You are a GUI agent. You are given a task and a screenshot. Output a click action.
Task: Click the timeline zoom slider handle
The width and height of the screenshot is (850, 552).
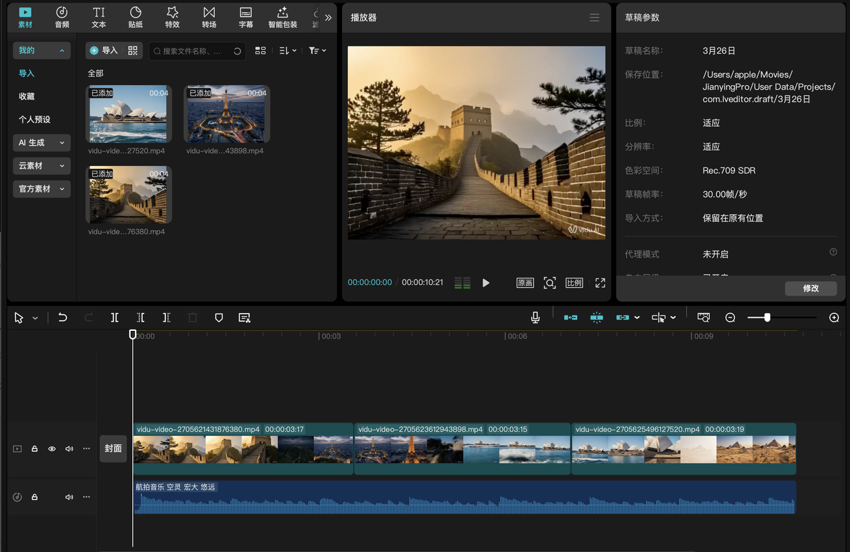[x=767, y=318]
